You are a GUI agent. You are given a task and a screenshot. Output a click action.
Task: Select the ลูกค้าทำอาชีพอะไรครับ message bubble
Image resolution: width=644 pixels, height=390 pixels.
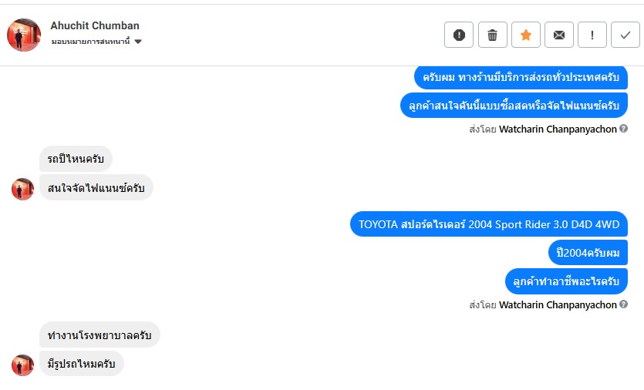point(566,281)
